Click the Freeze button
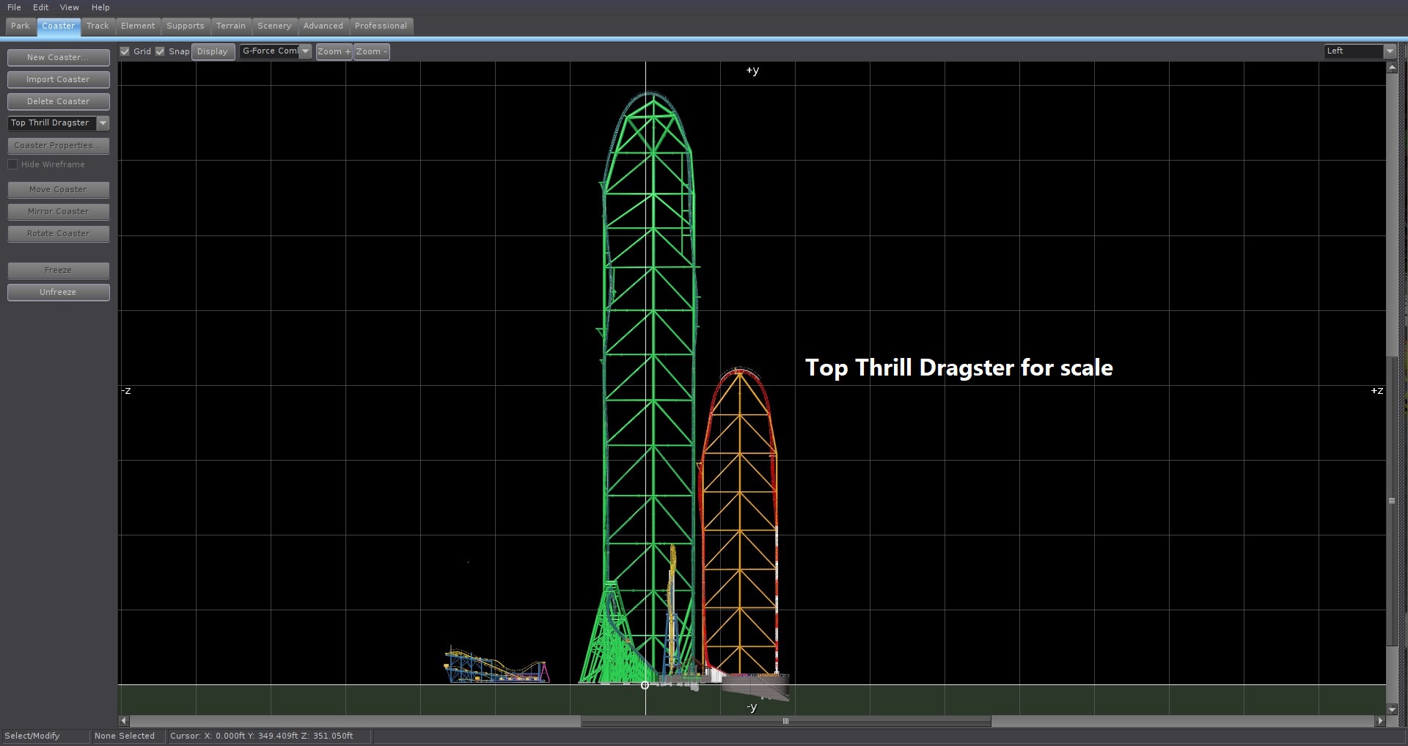The width and height of the screenshot is (1408, 746). pos(59,270)
